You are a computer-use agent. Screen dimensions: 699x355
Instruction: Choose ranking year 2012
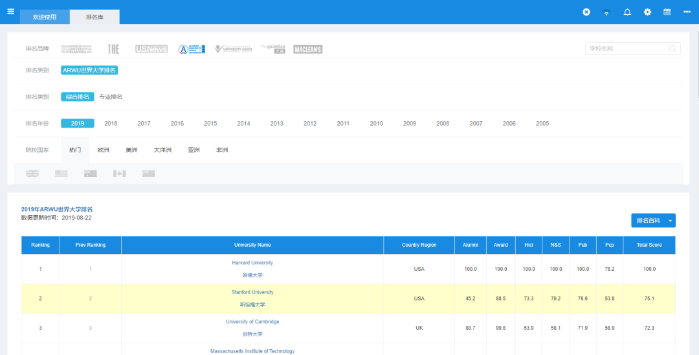(310, 124)
